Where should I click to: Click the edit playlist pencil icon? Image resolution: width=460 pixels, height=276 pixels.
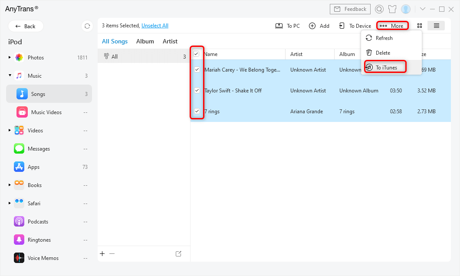pyautogui.click(x=178, y=254)
